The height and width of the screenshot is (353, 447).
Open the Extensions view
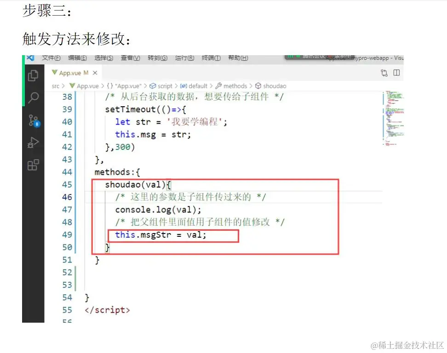33,165
